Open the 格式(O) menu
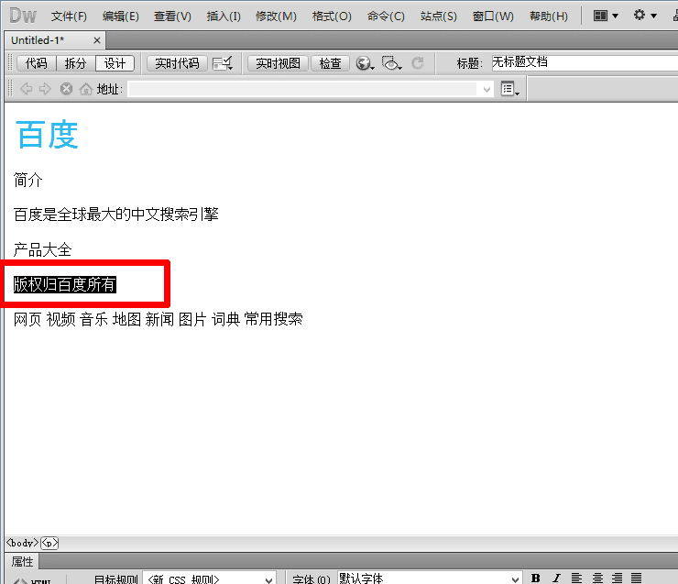This screenshot has height=584, width=678. click(x=332, y=16)
